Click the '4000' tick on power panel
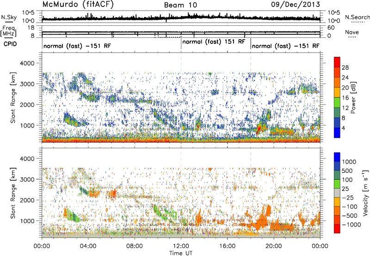This screenshot has width=370, height=256. [x=27, y=63]
